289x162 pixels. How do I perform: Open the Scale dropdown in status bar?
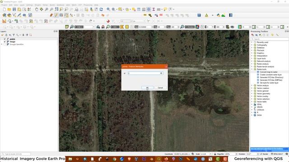pos(211,154)
